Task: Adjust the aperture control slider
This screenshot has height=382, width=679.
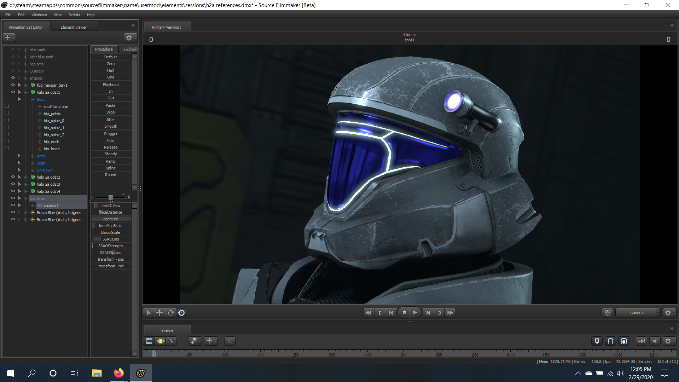Action: [111, 219]
